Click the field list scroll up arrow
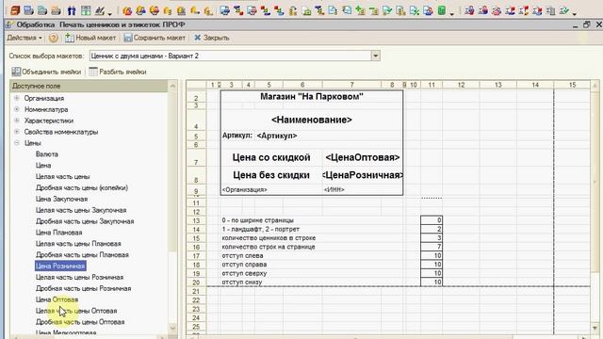The image size is (603, 339). (172, 86)
